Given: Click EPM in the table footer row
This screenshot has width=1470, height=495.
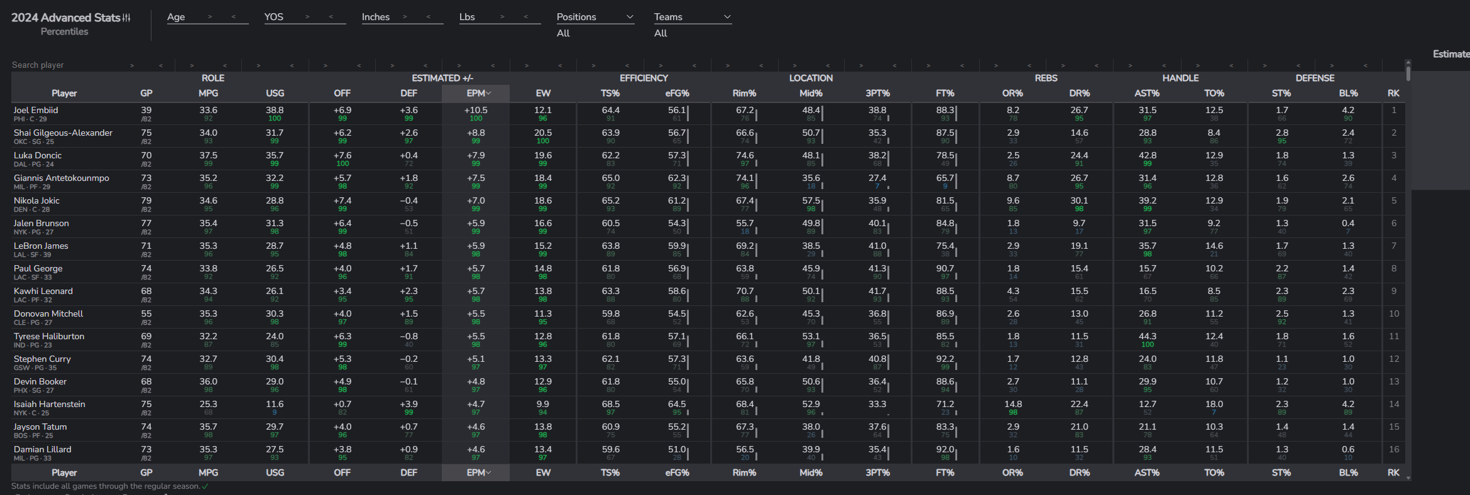Looking at the screenshot, I should pyautogui.click(x=475, y=472).
